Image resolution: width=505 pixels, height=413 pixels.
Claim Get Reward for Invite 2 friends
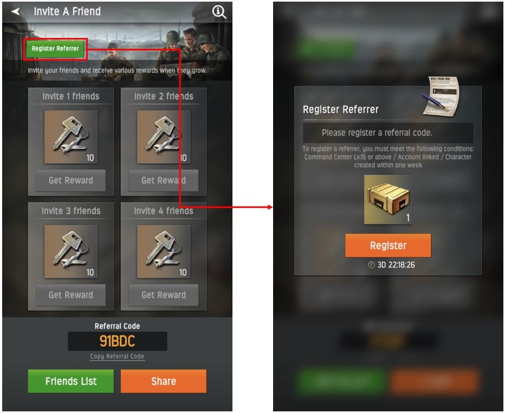click(x=164, y=180)
